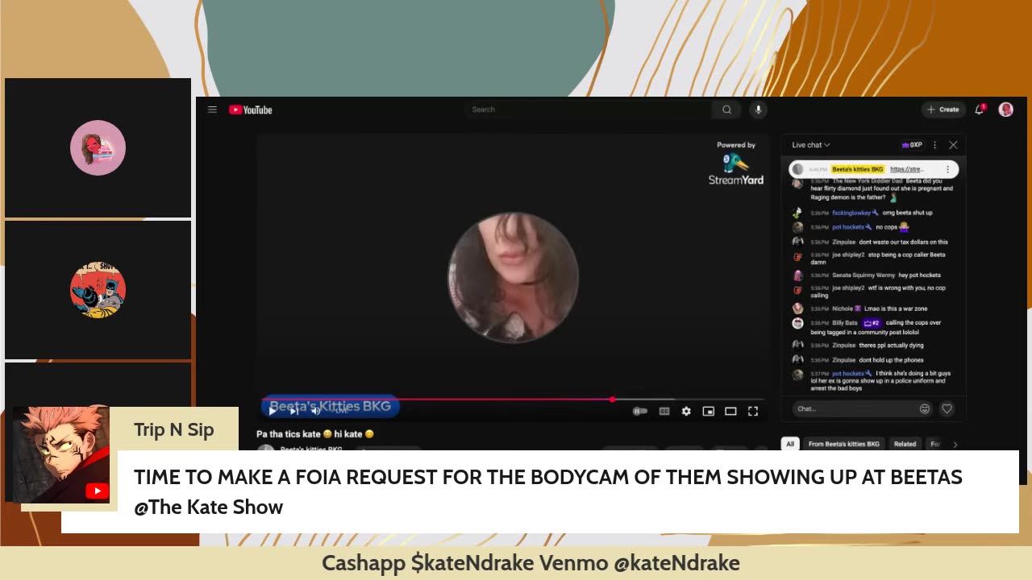Go to the YouTube home logo
Image resolution: width=1032 pixels, height=580 pixels.
click(251, 110)
